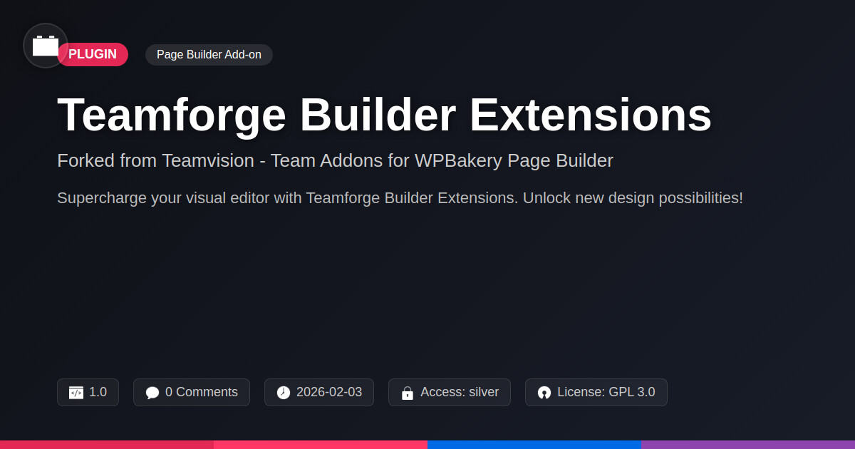
Task: Click the open source license icon
Action: 544,393
